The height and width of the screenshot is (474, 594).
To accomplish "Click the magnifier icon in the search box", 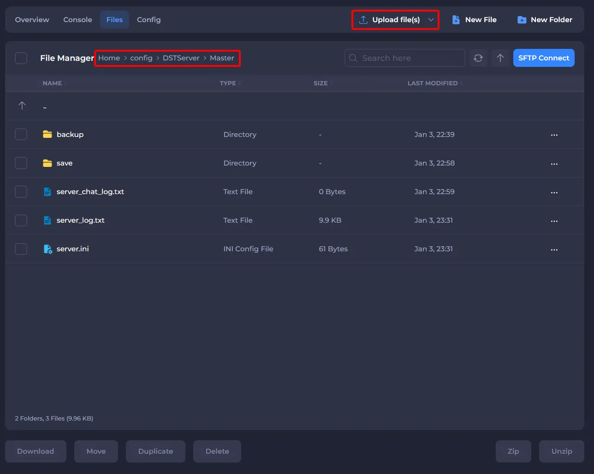I will [x=353, y=58].
